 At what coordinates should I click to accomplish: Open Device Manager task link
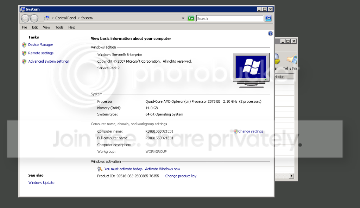click(x=40, y=45)
